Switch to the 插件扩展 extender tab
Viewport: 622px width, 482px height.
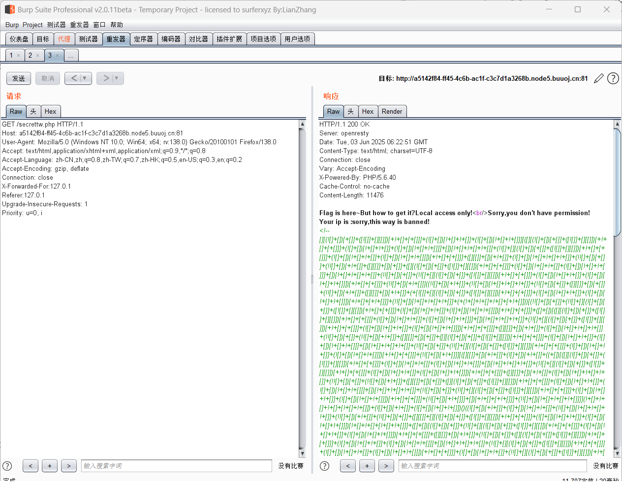click(x=229, y=39)
